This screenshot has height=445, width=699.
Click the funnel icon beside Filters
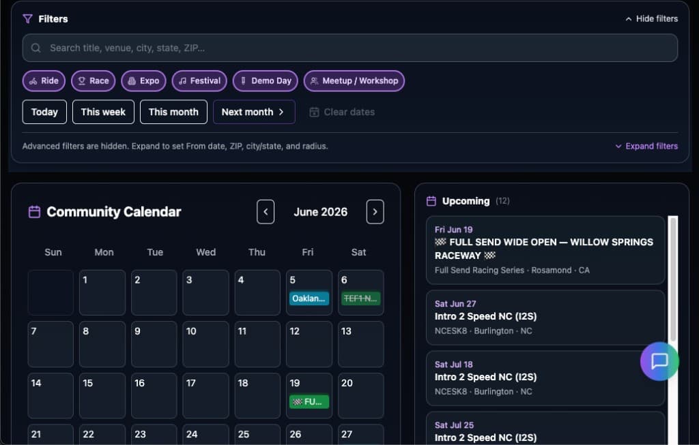(27, 18)
